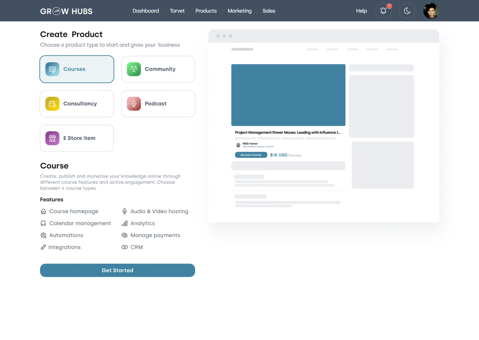Open the Products menu item
The height and width of the screenshot is (340, 479).
[206, 11]
